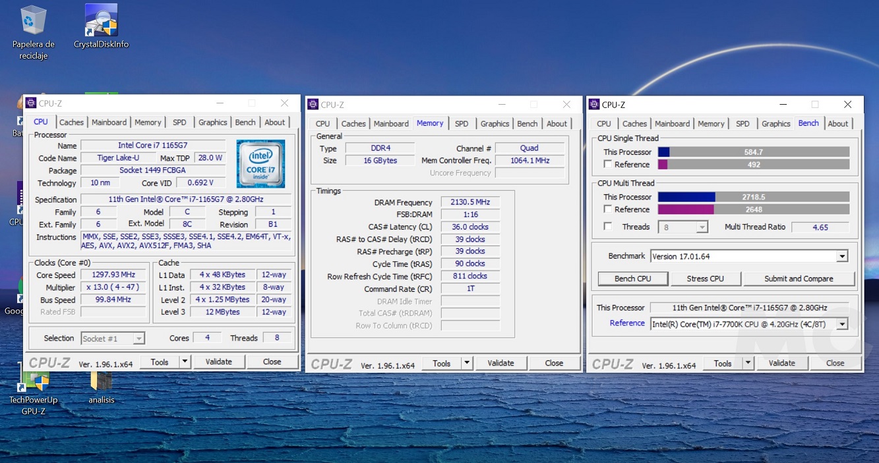Click the Intel Core i7 logo badge
Viewport: 879px width, 463px height.
[x=260, y=163]
